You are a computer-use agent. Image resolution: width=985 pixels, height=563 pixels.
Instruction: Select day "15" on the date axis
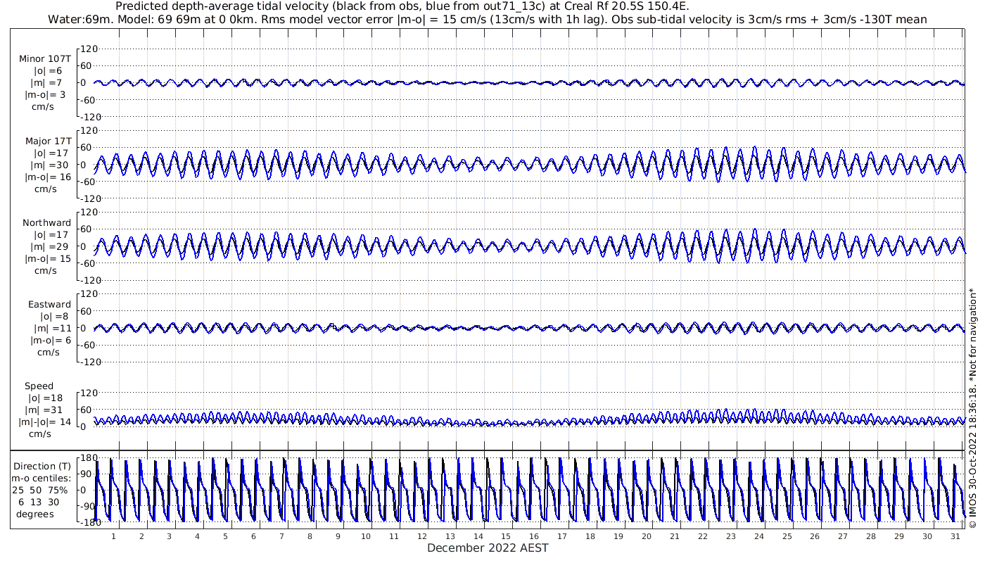coord(506,536)
